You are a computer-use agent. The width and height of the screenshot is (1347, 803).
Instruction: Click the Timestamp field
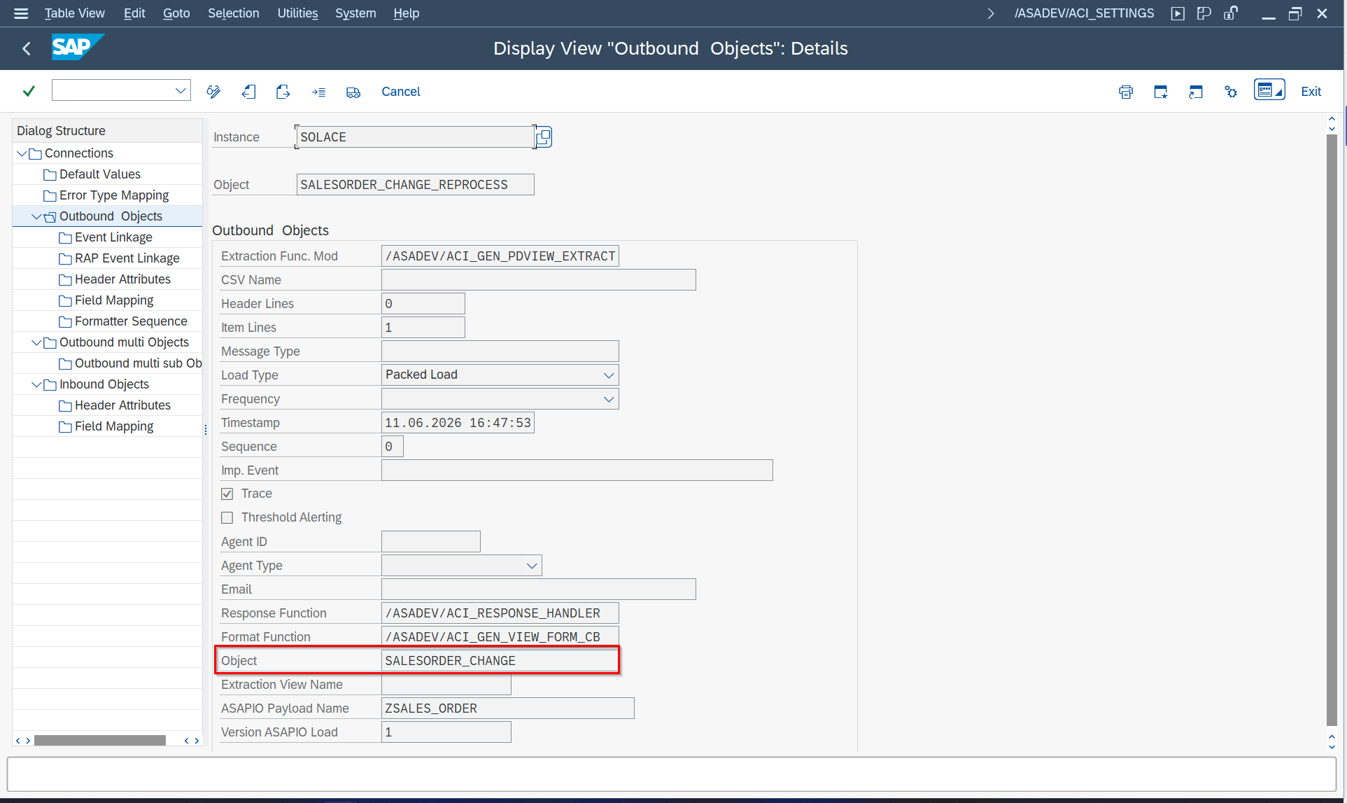click(x=458, y=423)
